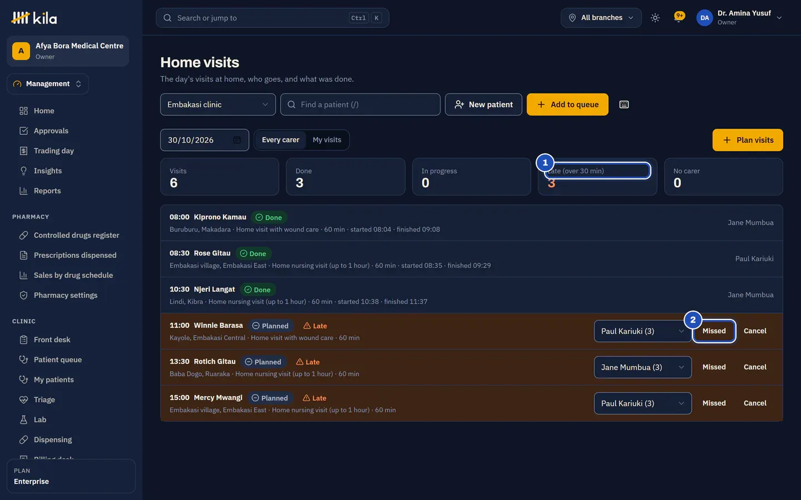Viewport: 801px width, 500px height.
Task: Open Dr. Amina Yusuf account menu
Action: 740,18
